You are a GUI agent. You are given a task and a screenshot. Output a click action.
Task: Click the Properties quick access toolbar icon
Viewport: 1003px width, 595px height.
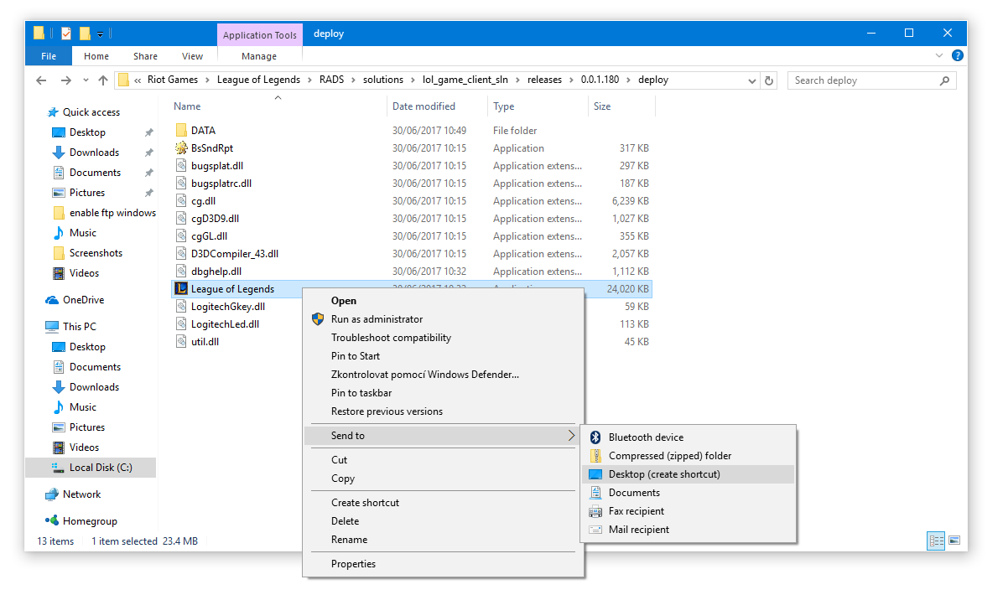pyautogui.click(x=66, y=34)
